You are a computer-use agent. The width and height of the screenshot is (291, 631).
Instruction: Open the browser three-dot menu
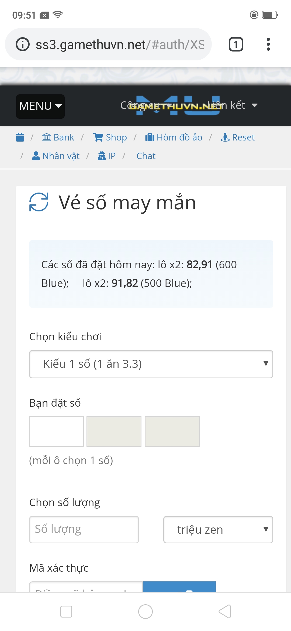[x=268, y=44]
